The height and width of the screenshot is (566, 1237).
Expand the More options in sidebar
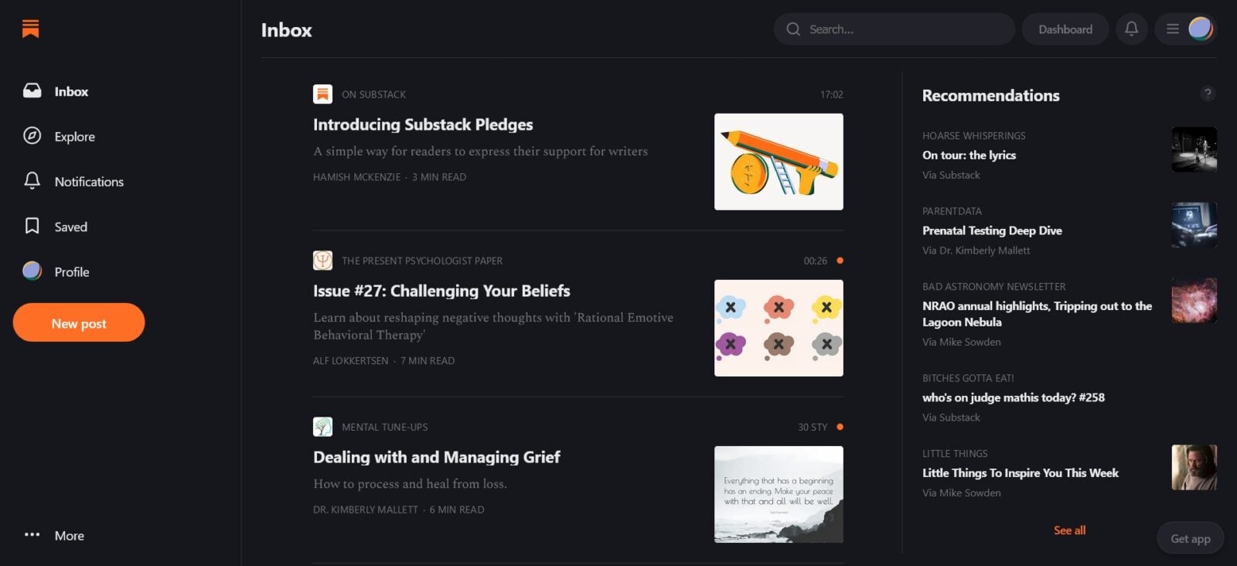pos(54,535)
